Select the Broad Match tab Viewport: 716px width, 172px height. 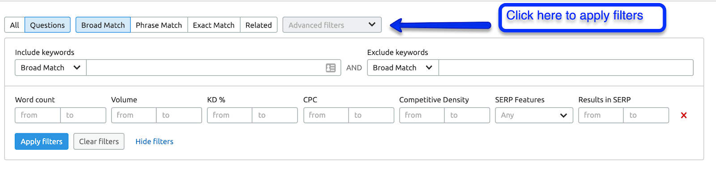point(103,25)
